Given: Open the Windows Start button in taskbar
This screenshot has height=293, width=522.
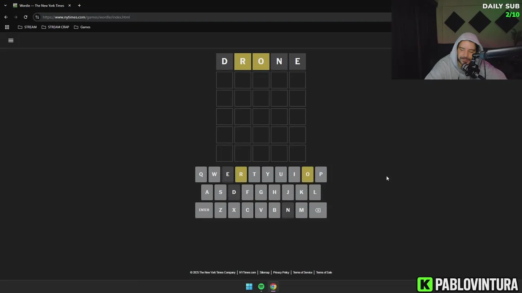Looking at the screenshot, I should point(249,286).
